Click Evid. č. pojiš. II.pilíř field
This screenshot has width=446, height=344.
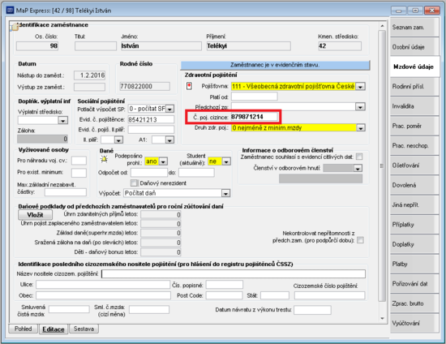pos(151,130)
